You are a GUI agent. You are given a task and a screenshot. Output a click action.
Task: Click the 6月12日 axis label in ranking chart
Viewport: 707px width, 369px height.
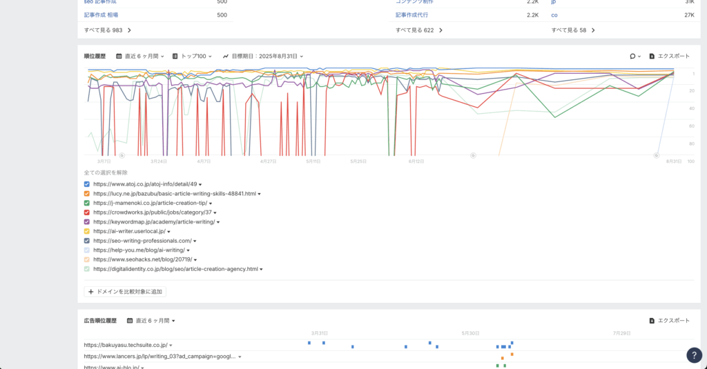pos(416,161)
